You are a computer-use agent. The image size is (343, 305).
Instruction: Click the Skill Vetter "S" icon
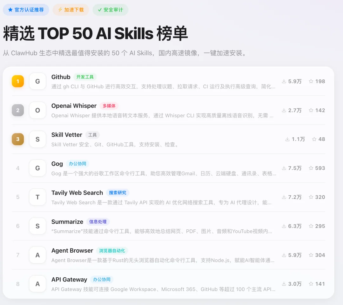[x=37, y=139]
